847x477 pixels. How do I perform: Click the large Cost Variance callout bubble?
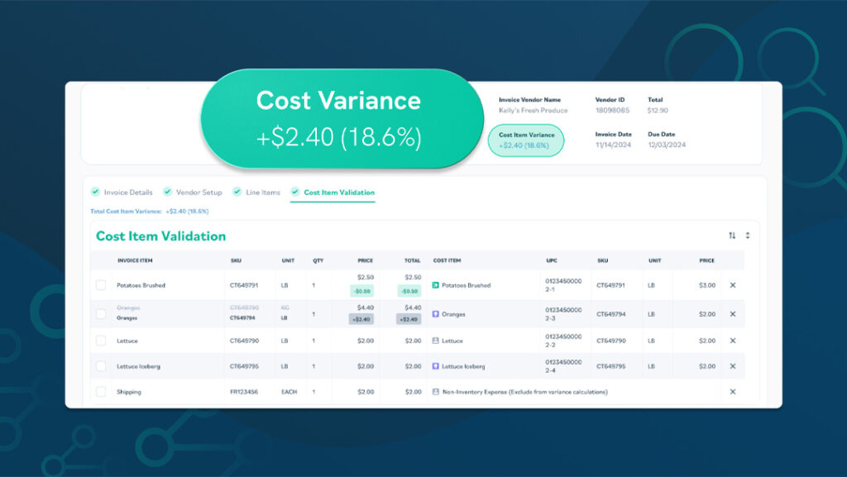(339, 119)
